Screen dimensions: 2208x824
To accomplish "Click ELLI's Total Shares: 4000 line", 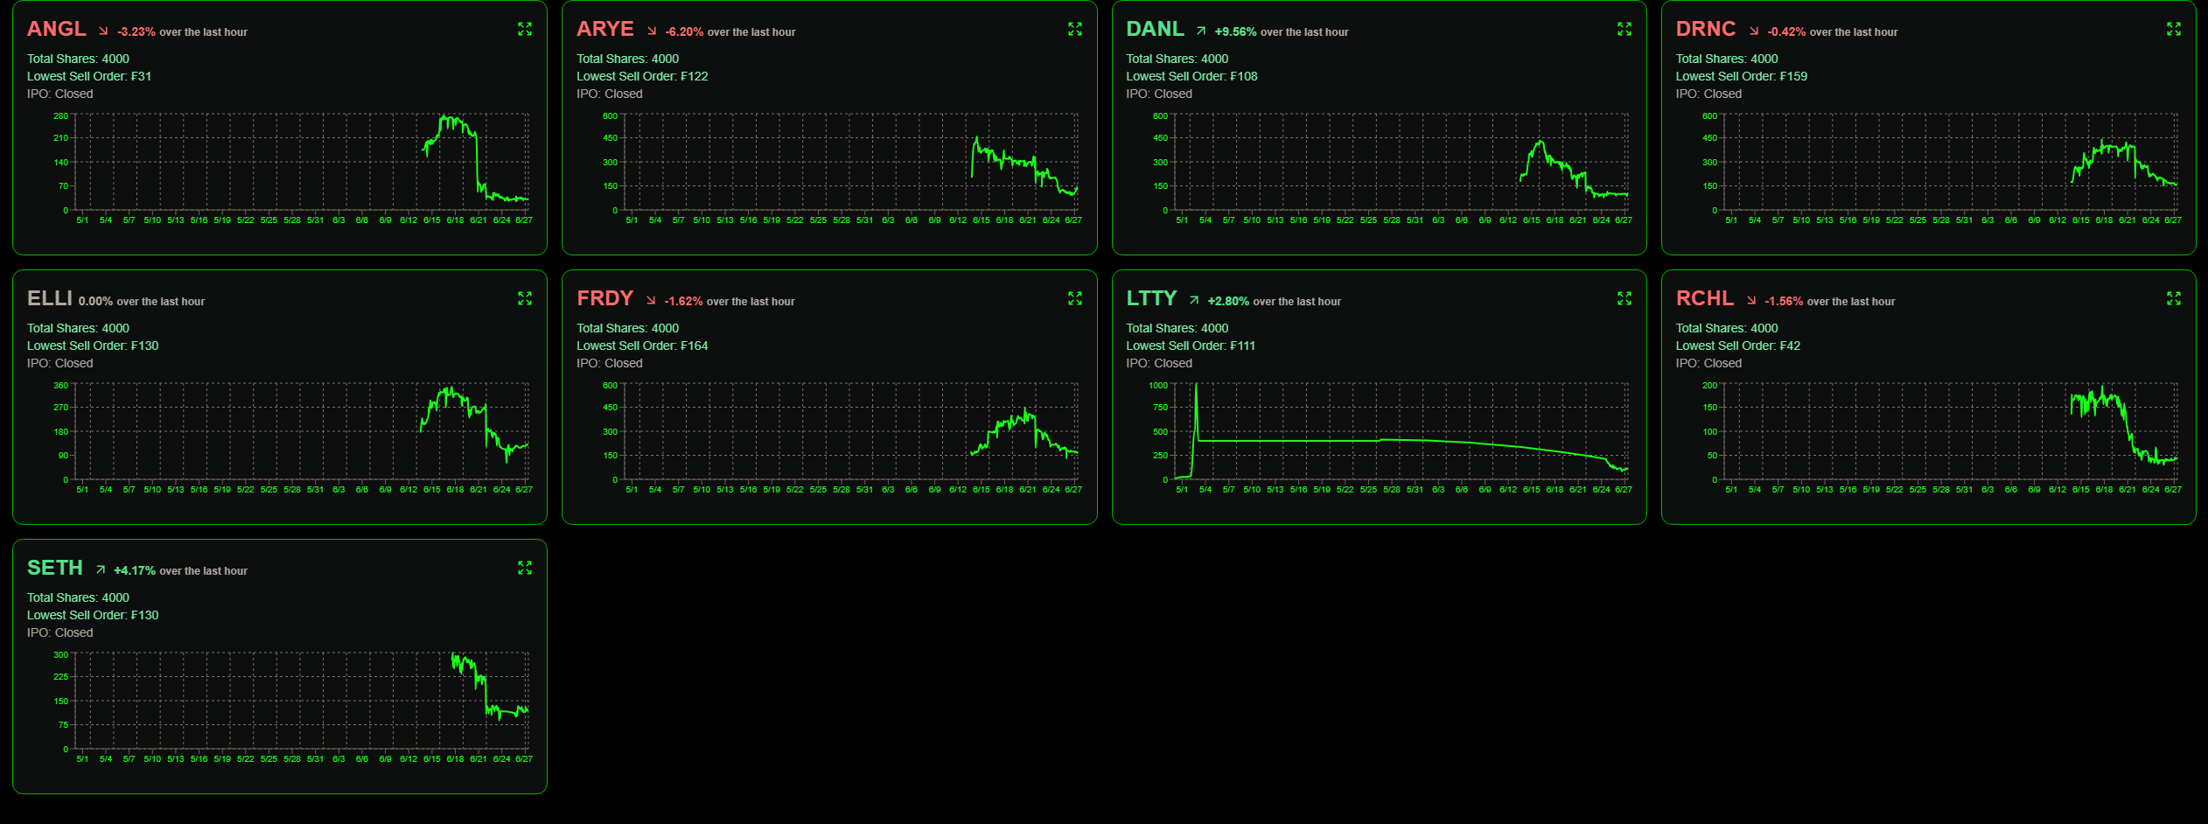I will pos(78,328).
